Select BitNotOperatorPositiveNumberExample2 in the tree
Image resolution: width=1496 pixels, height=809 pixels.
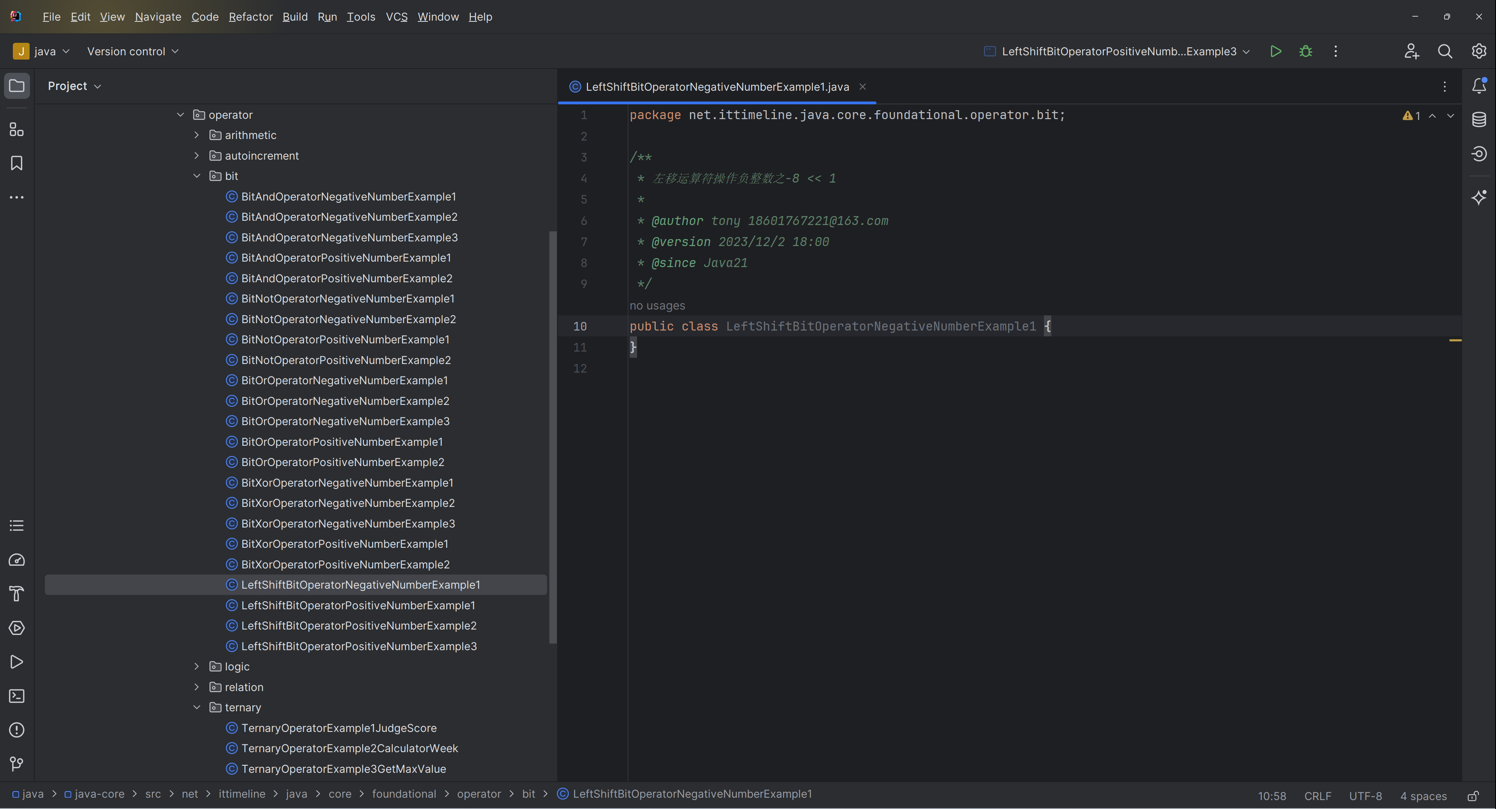pos(345,360)
